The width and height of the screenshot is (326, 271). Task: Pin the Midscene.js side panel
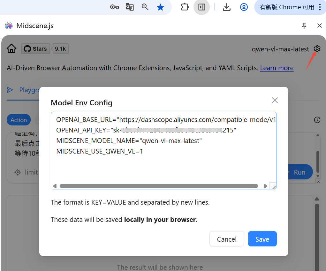click(x=304, y=26)
